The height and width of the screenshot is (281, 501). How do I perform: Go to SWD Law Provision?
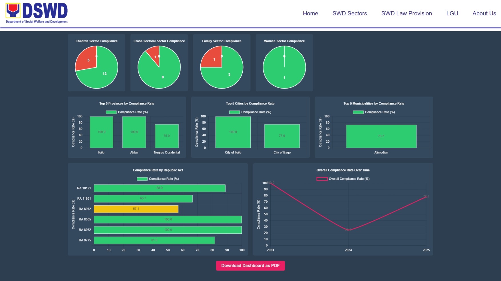point(406,13)
